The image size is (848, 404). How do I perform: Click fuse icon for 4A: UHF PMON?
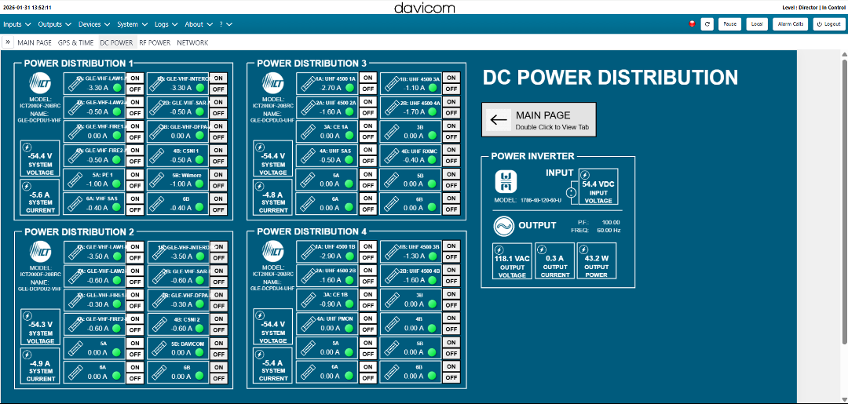click(x=309, y=324)
